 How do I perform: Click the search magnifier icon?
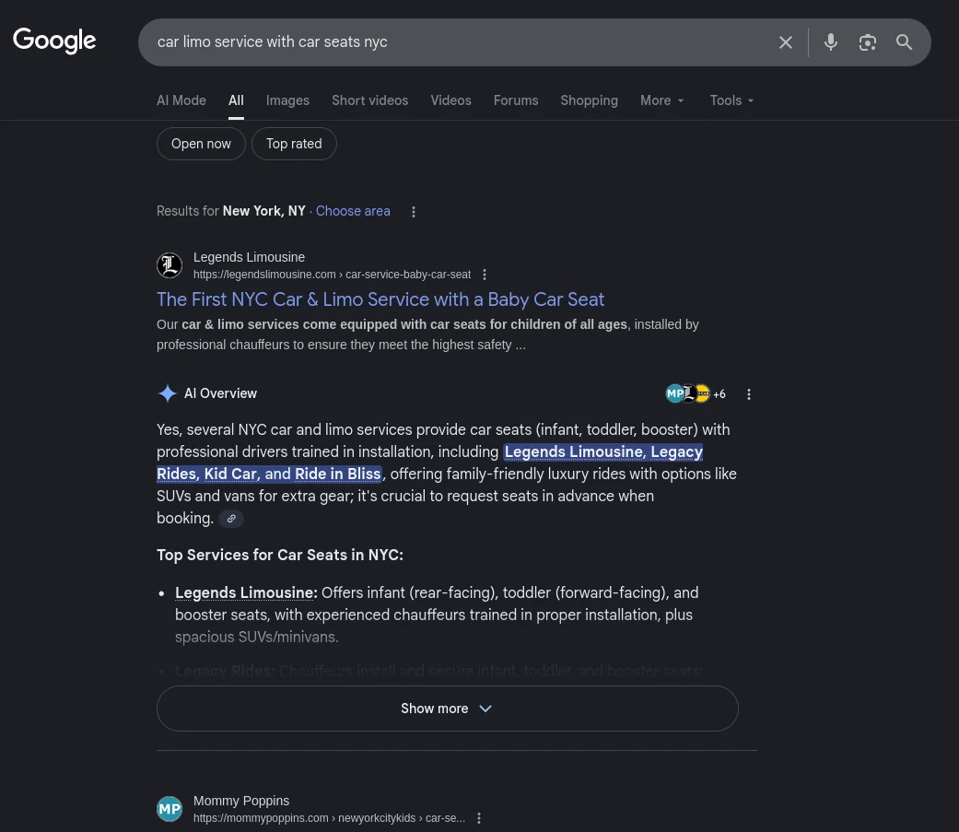(x=904, y=41)
